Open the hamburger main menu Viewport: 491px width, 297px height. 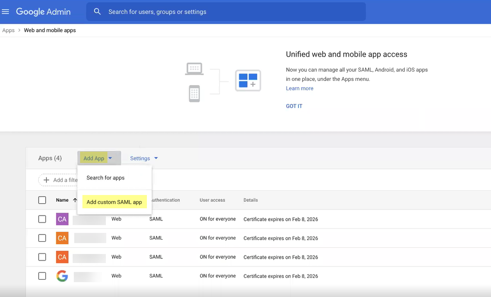pyautogui.click(x=5, y=12)
